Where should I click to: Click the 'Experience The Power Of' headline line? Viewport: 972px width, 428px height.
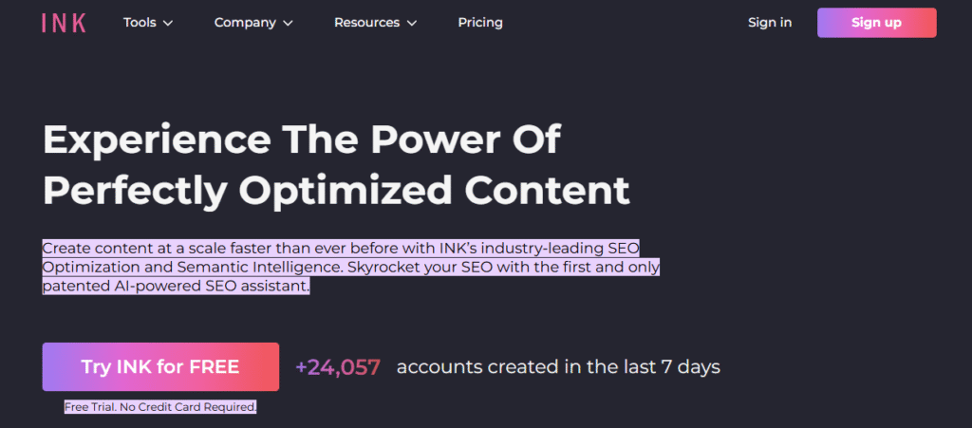(302, 140)
